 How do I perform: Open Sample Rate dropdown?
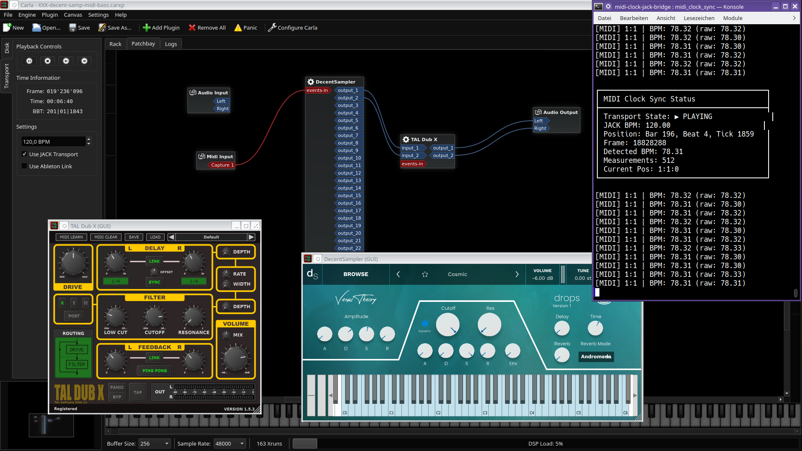pyautogui.click(x=229, y=443)
